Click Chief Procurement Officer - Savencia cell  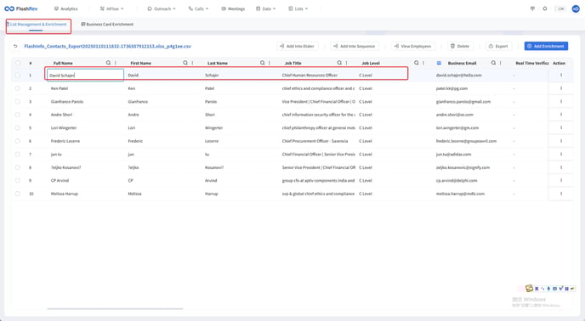315,141
